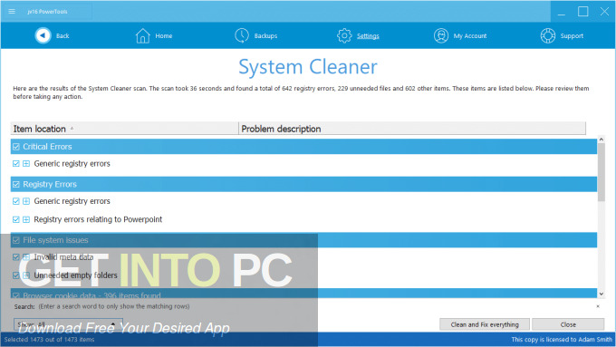Click 'This copy is licensed to Adam Smith'
616x347 pixels.
(562, 340)
